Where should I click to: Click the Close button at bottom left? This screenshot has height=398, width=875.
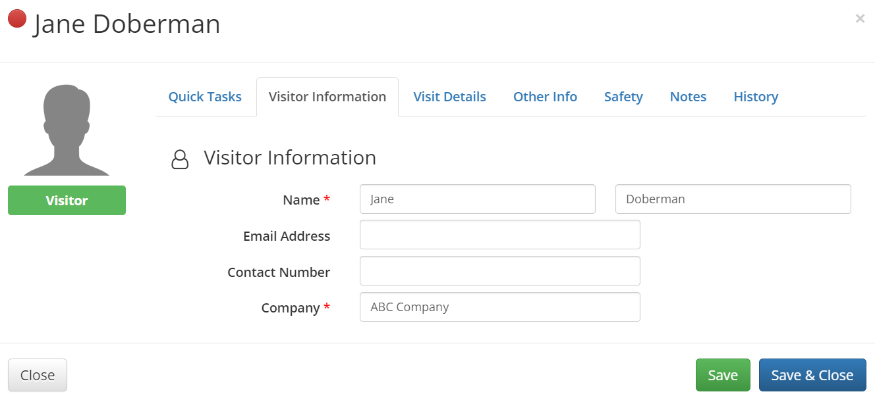(38, 375)
